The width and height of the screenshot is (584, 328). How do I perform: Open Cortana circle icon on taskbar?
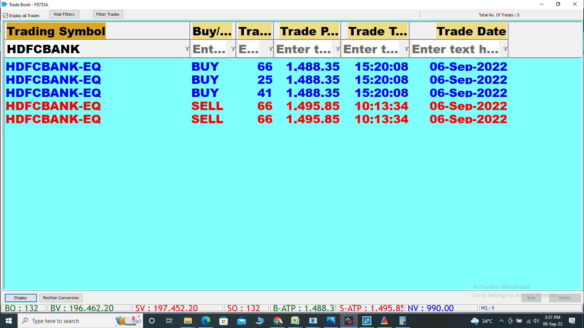click(x=152, y=321)
